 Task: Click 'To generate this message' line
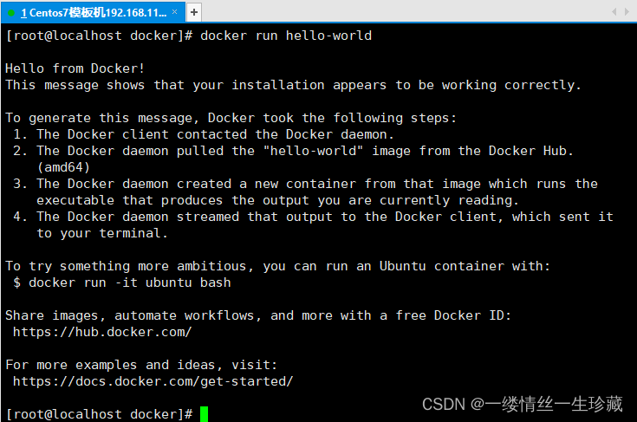[x=231, y=118]
